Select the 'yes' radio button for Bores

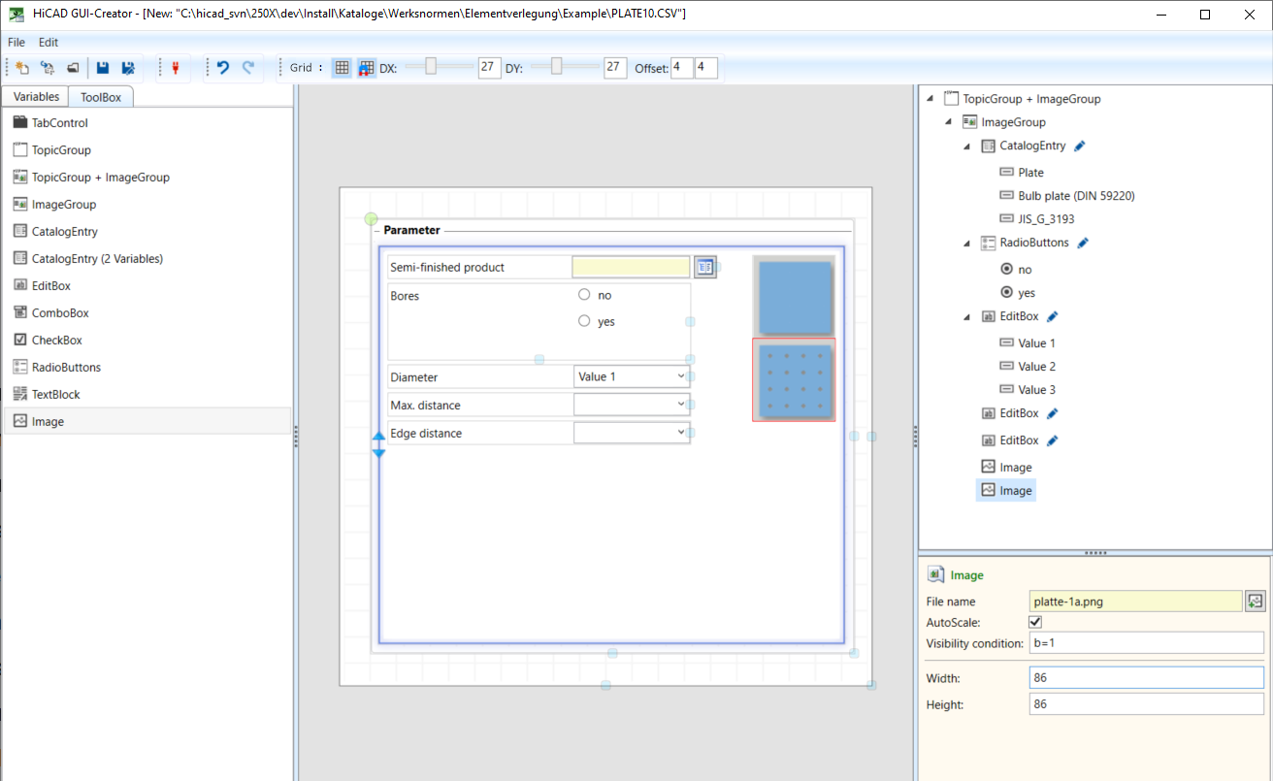pyautogui.click(x=584, y=321)
